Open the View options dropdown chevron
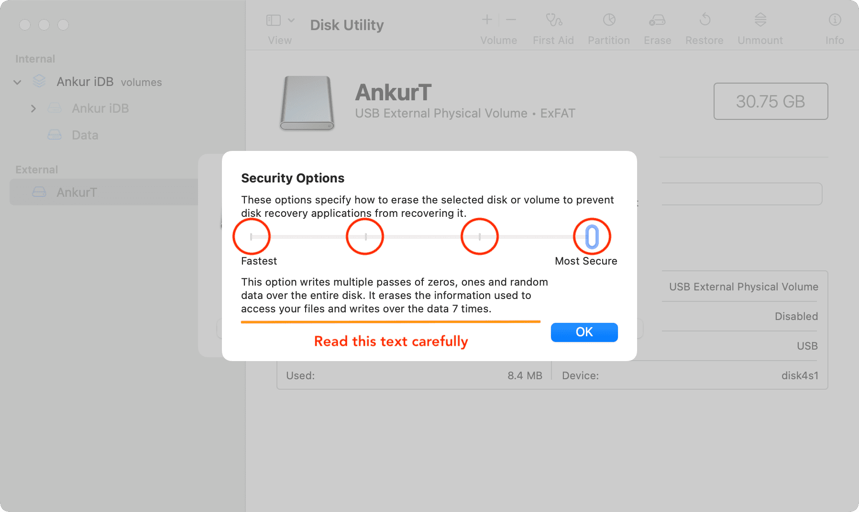Screen dimensions: 859x512 pyautogui.click(x=291, y=20)
